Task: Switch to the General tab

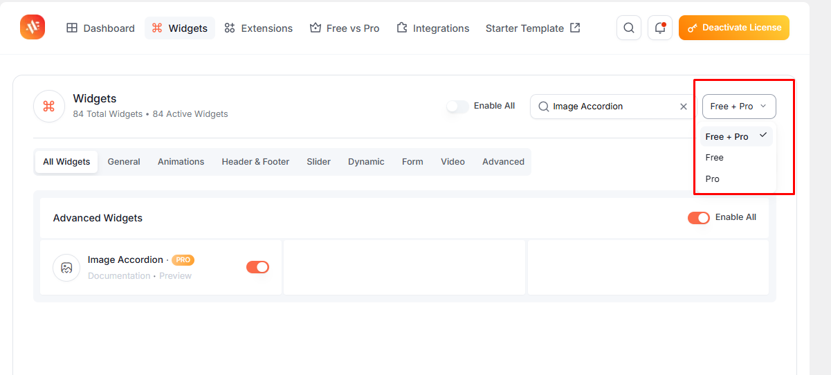Action: pyautogui.click(x=124, y=162)
